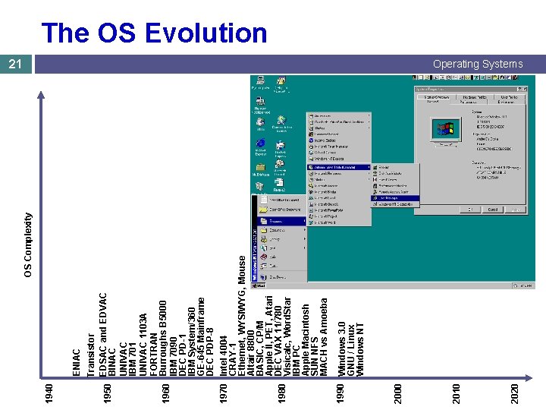Click the "2020" year label on the timeline
The image size is (546, 410).
514,394
